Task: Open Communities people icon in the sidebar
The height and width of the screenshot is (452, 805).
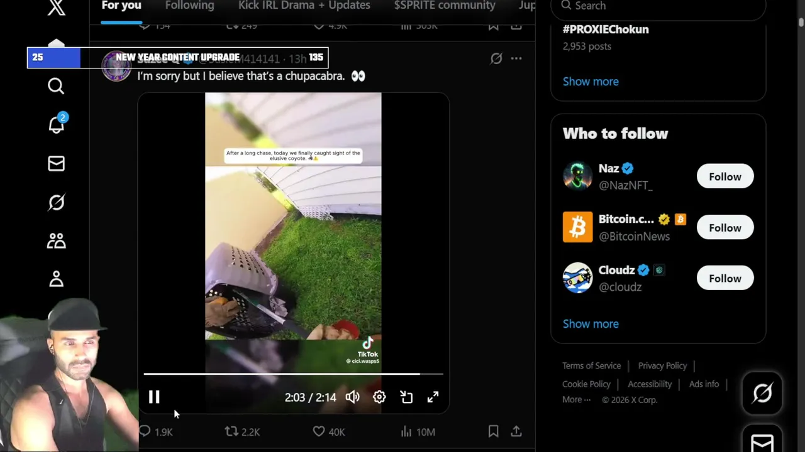Action: 56,241
